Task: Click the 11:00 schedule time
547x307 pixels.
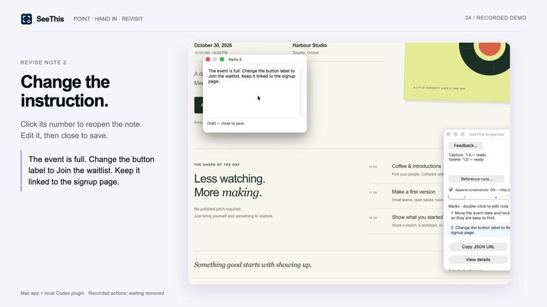Action: 373,192
